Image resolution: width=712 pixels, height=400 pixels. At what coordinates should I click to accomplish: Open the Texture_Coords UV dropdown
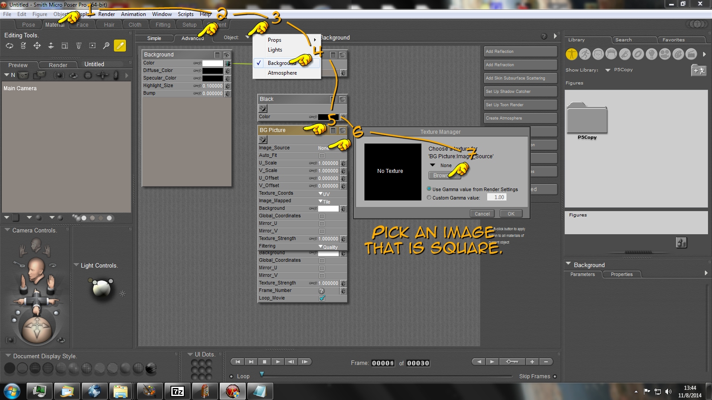[324, 194]
